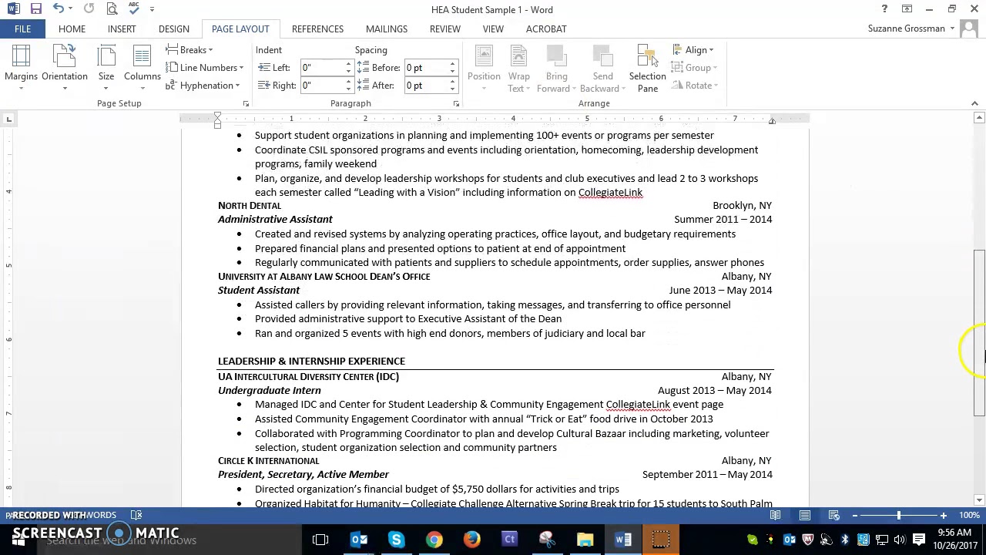Zoom in with the plus button
Viewport: 986px width, 555px height.
pyautogui.click(x=943, y=515)
